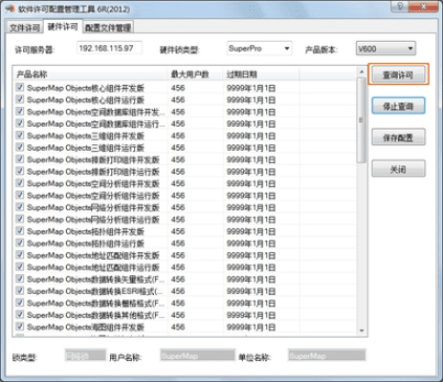Click the vertical scrollbar thumb

click(362, 120)
